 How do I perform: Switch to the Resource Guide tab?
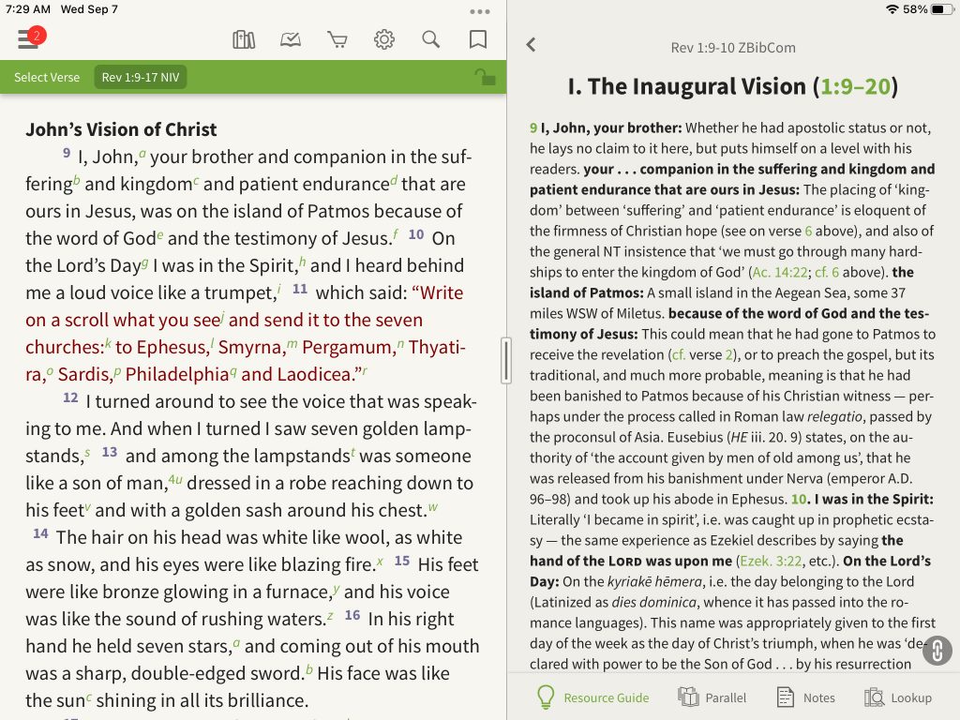pyautogui.click(x=592, y=697)
